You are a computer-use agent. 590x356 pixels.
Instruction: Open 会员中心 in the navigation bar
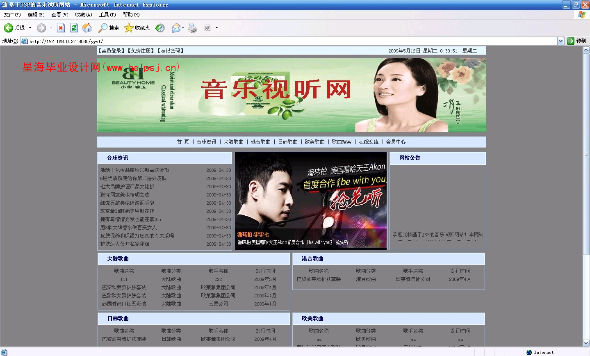click(396, 142)
